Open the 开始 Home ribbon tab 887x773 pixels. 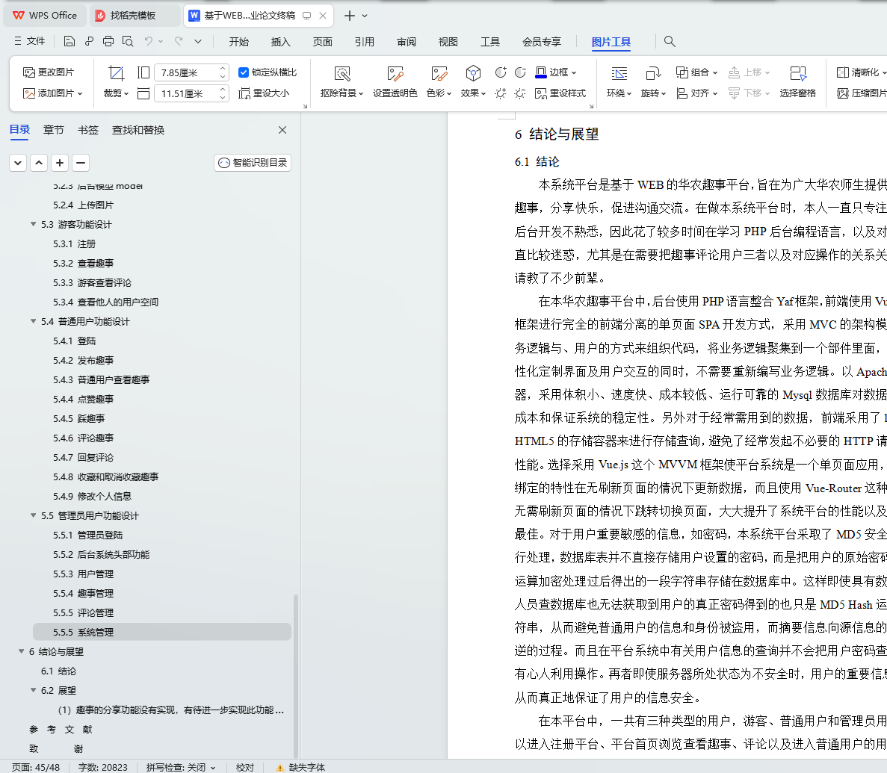click(238, 41)
